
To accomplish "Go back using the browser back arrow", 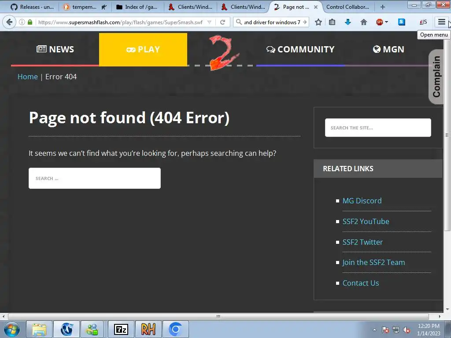I will (x=9, y=22).
